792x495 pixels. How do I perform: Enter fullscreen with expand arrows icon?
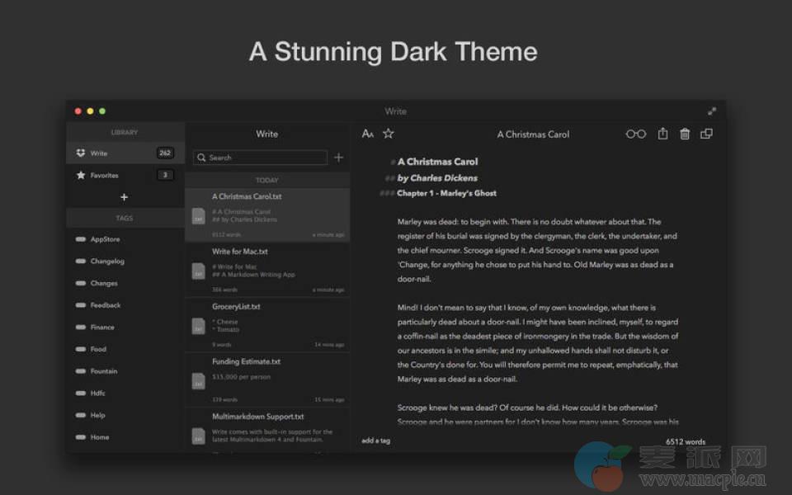click(x=712, y=111)
